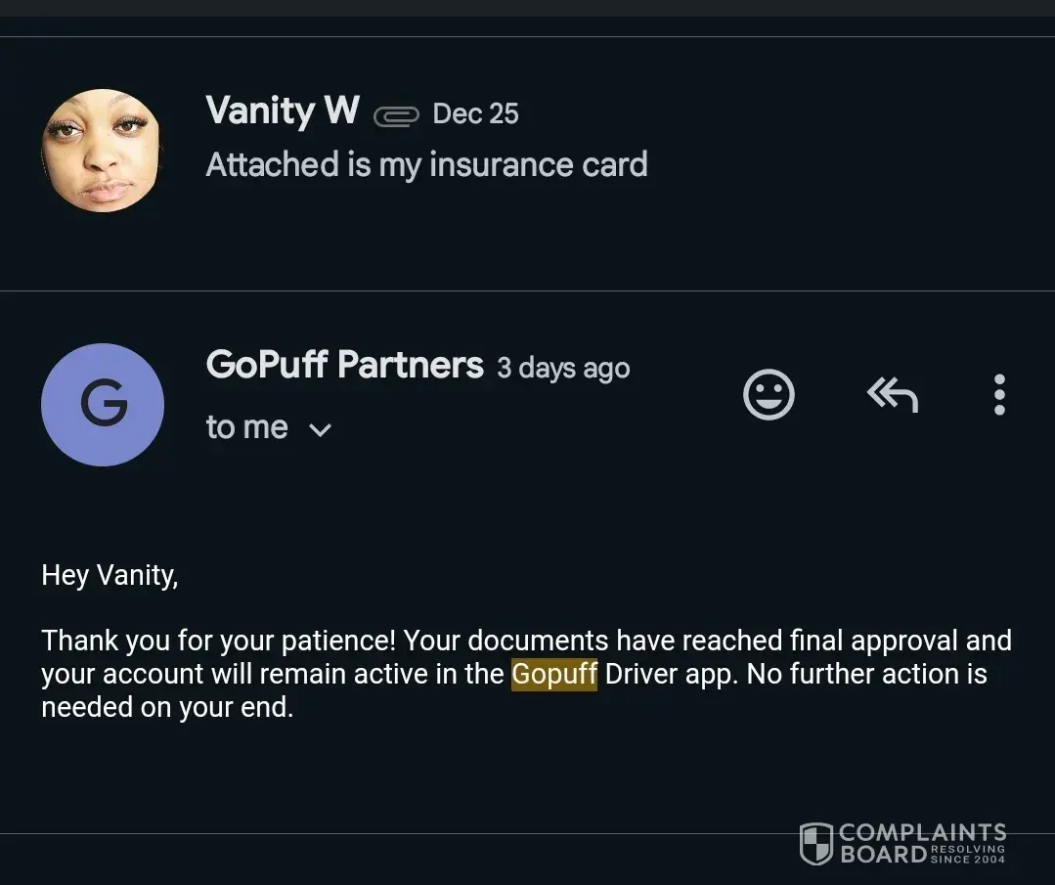Viewport: 1055px width, 885px height.
Task: Expand recipient details chevron beside "to me"
Action: 320,429
